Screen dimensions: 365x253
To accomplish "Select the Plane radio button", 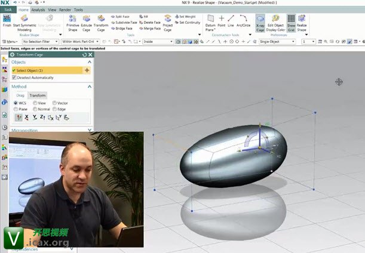I will pyautogui.click(x=16, y=109).
